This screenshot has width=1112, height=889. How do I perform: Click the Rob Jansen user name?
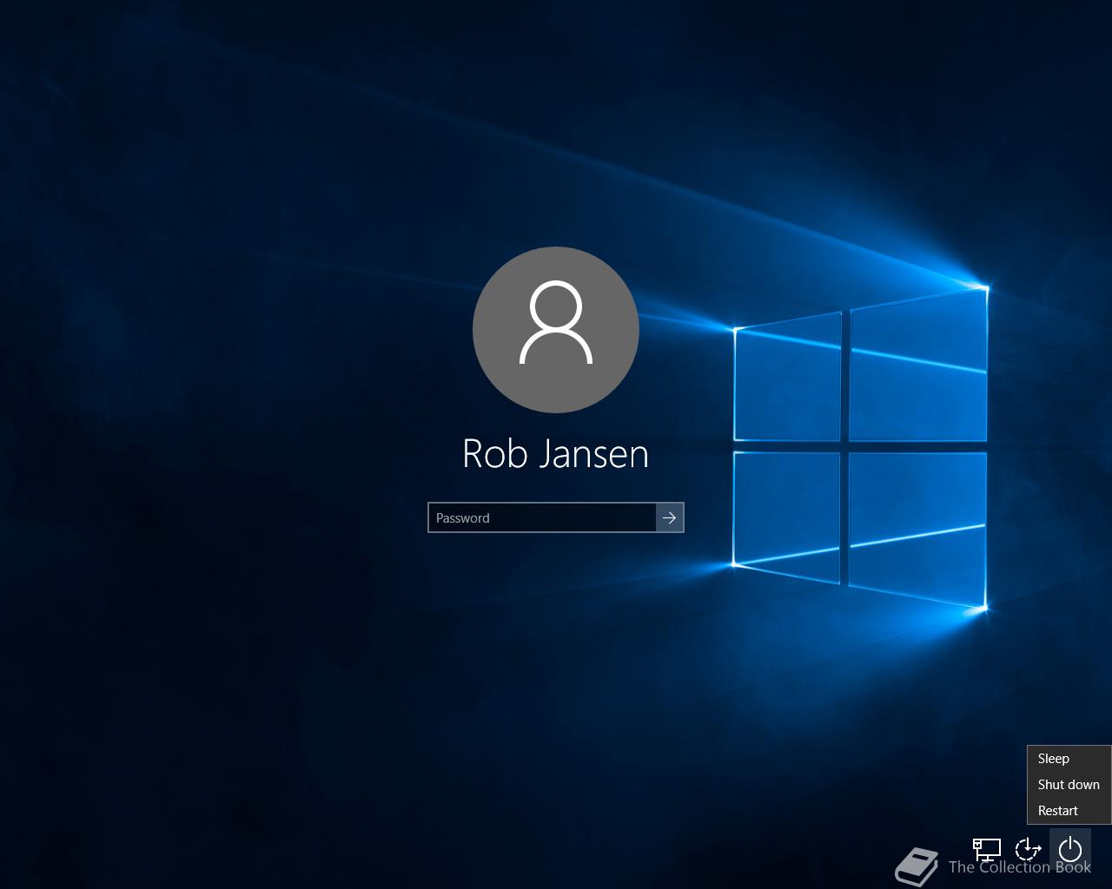pos(556,453)
